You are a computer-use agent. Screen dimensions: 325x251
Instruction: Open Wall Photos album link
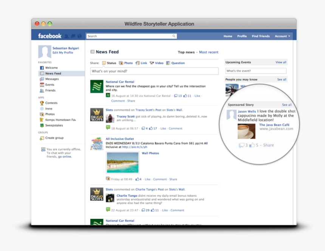click(150, 153)
